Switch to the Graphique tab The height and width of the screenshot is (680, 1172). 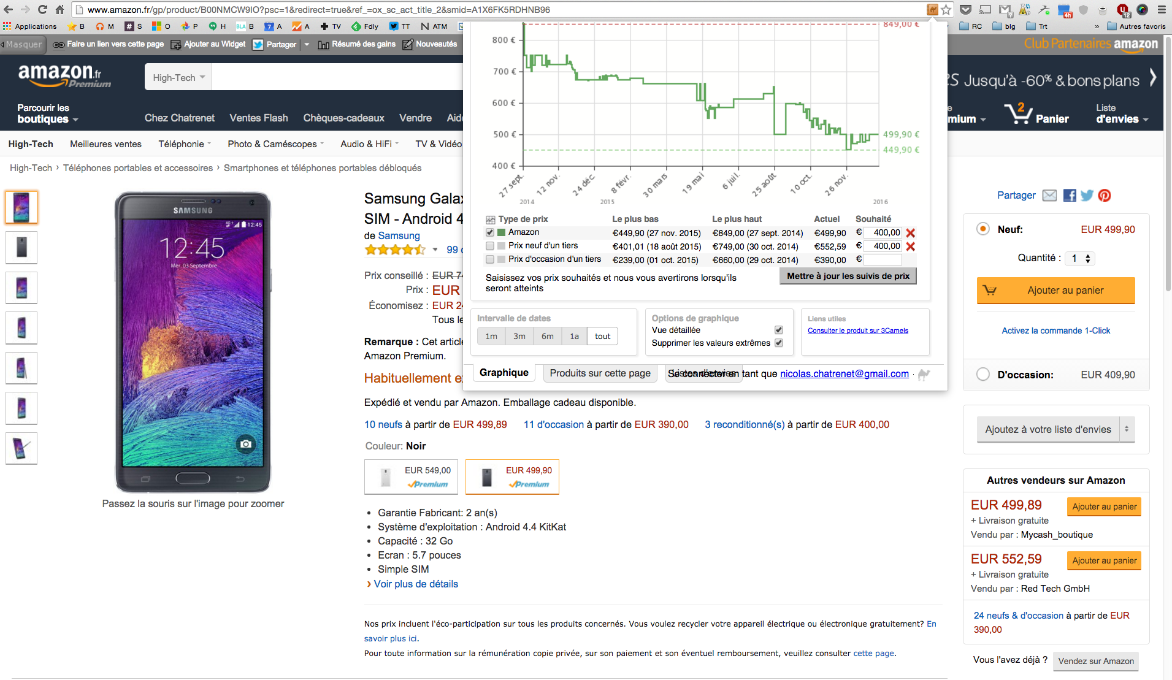504,372
